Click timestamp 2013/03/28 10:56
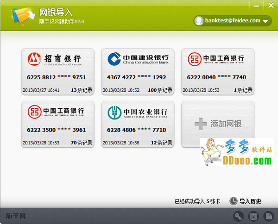The image size is (278, 224). pos(121,143)
